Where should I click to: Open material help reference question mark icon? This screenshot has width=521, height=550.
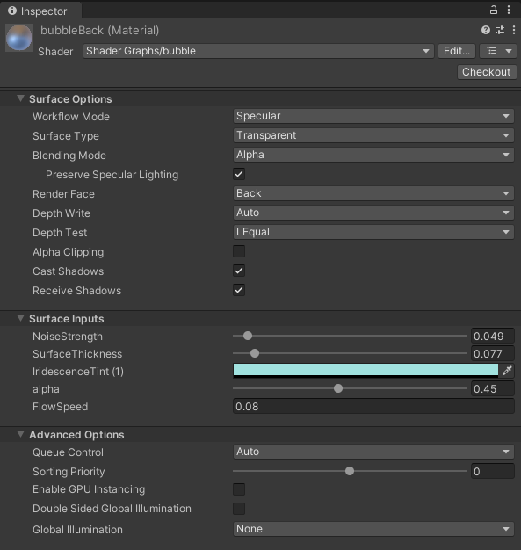click(486, 30)
